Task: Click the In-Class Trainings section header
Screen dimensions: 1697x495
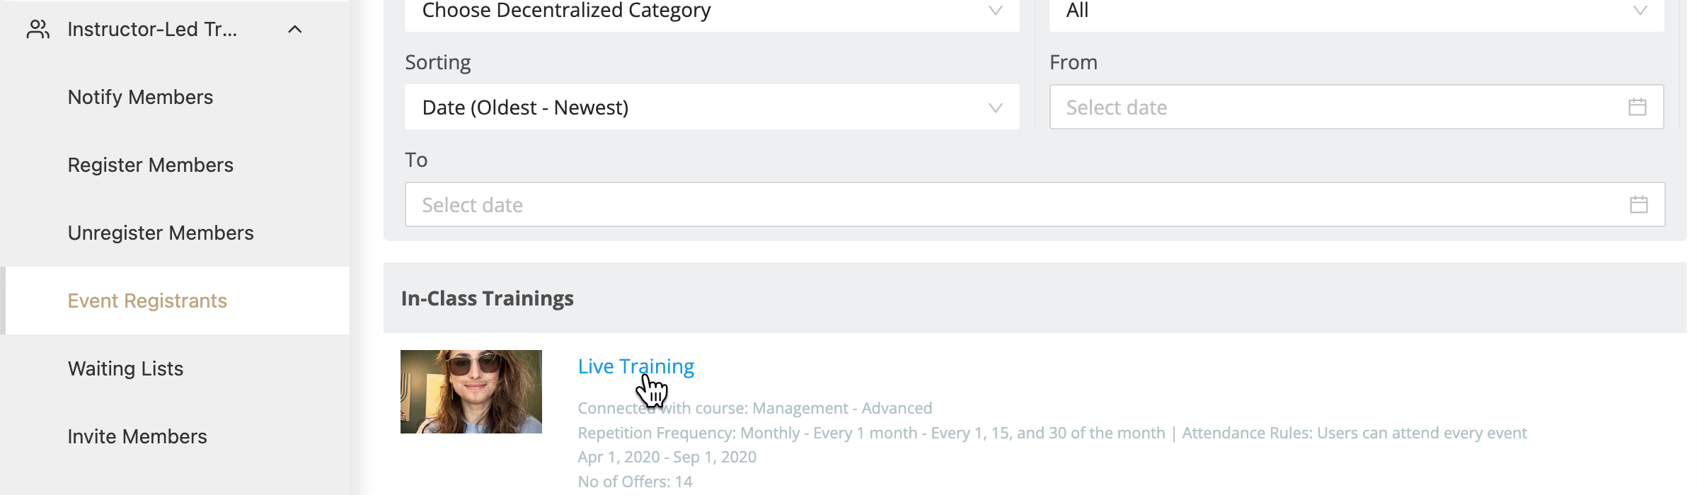Action: click(x=488, y=298)
